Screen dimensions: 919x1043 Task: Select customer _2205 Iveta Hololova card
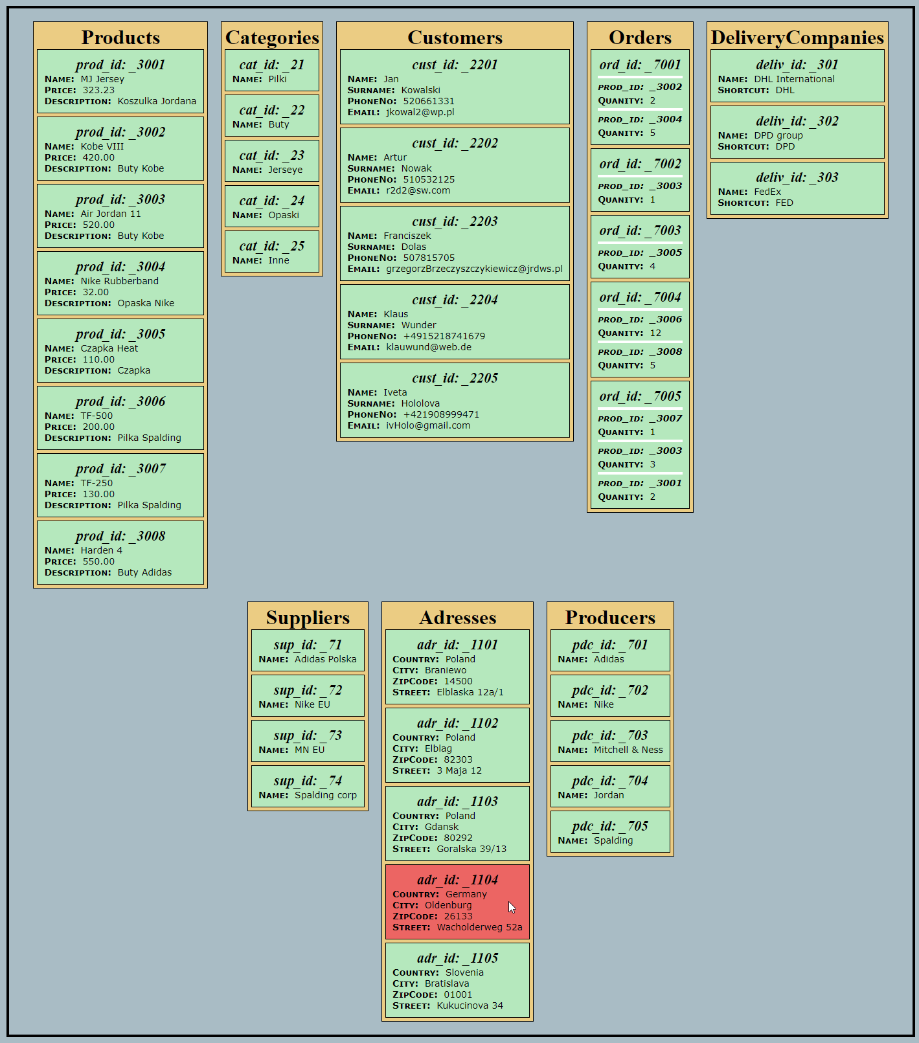[x=455, y=400]
